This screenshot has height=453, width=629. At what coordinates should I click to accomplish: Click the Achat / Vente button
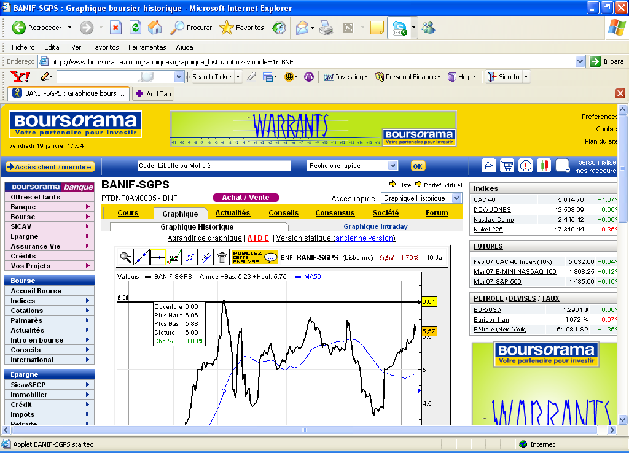pos(246,198)
